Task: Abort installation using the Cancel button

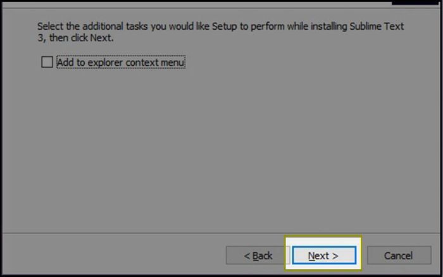Action: coord(399,255)
